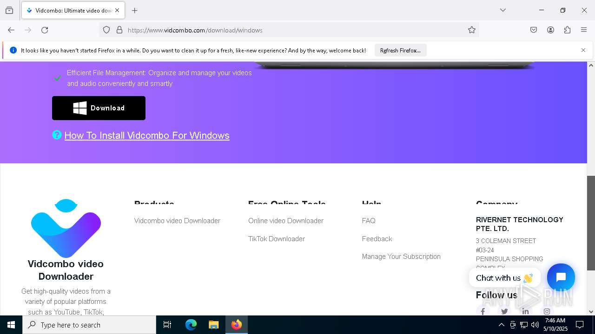
Task: Reload the current page
Action: [45, 30]
